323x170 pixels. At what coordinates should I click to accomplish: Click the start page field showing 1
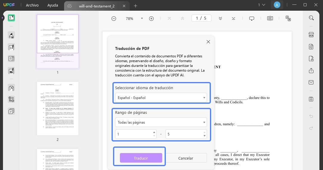136,134
